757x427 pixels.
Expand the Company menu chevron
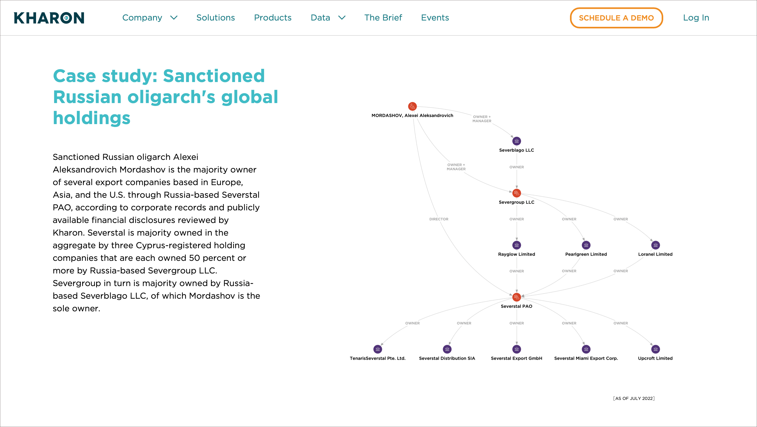pos(174,18)
